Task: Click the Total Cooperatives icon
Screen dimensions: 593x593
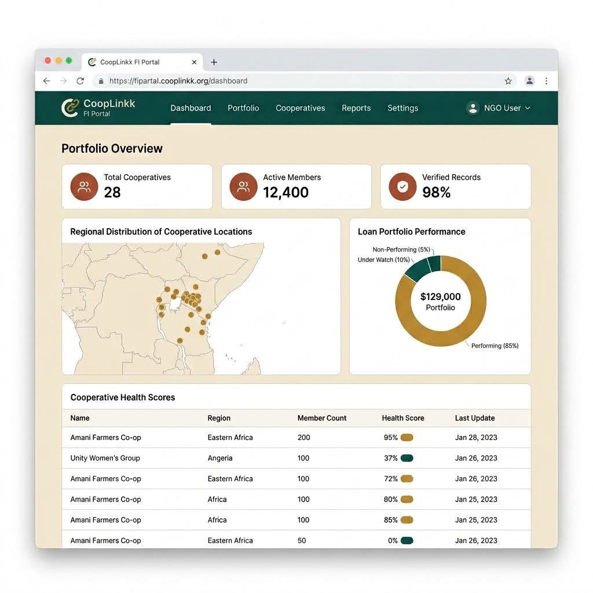Action: point(84,186)
